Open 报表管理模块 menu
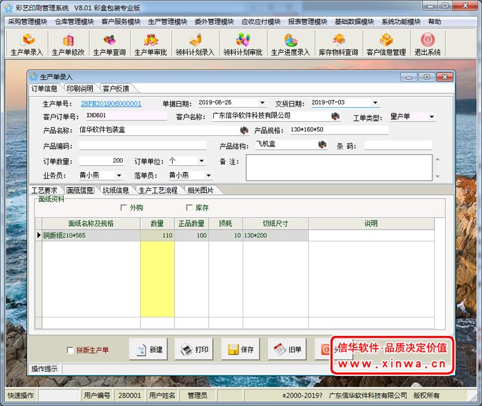Viewport: 482px width, 406px height. click(308, 22)
